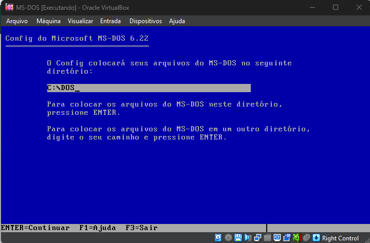Open the Dispositivos menu
The width and height of the screenshot is (370, 243).
145,21
